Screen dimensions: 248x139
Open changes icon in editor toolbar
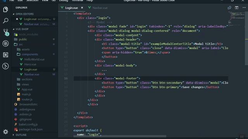click(229, 8)
